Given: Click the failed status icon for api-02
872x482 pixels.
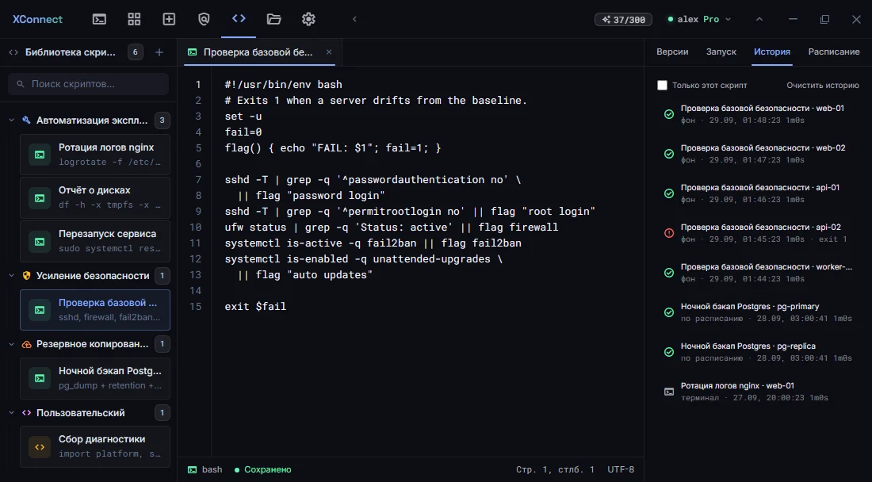Looking at the screenshot, I should click(x=669, y=233).
